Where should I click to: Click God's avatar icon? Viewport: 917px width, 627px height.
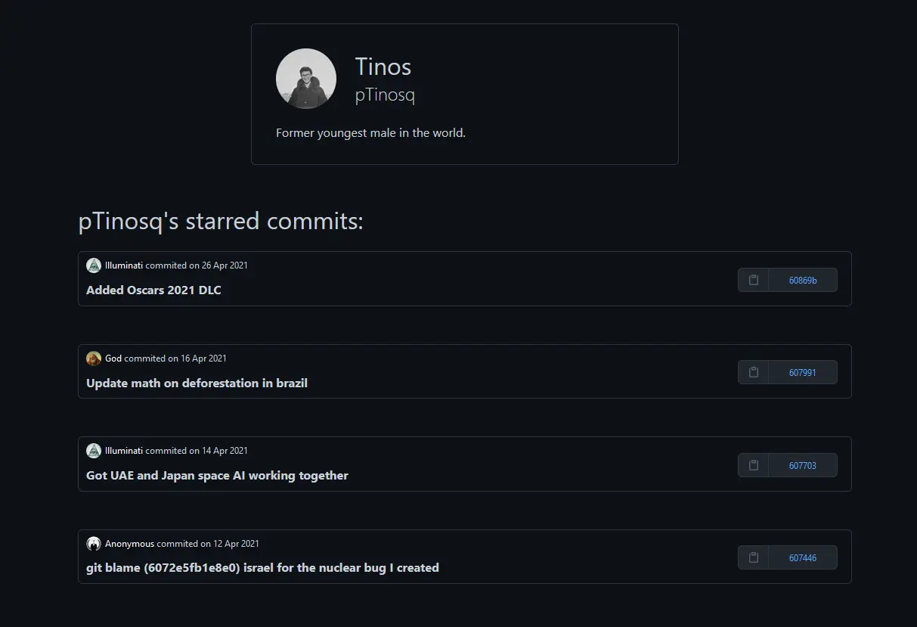pos(93,358)
